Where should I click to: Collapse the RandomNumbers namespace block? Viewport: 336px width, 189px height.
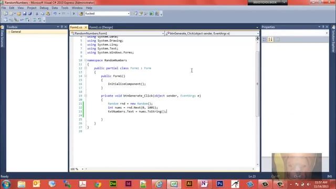[x=86, y=60]
